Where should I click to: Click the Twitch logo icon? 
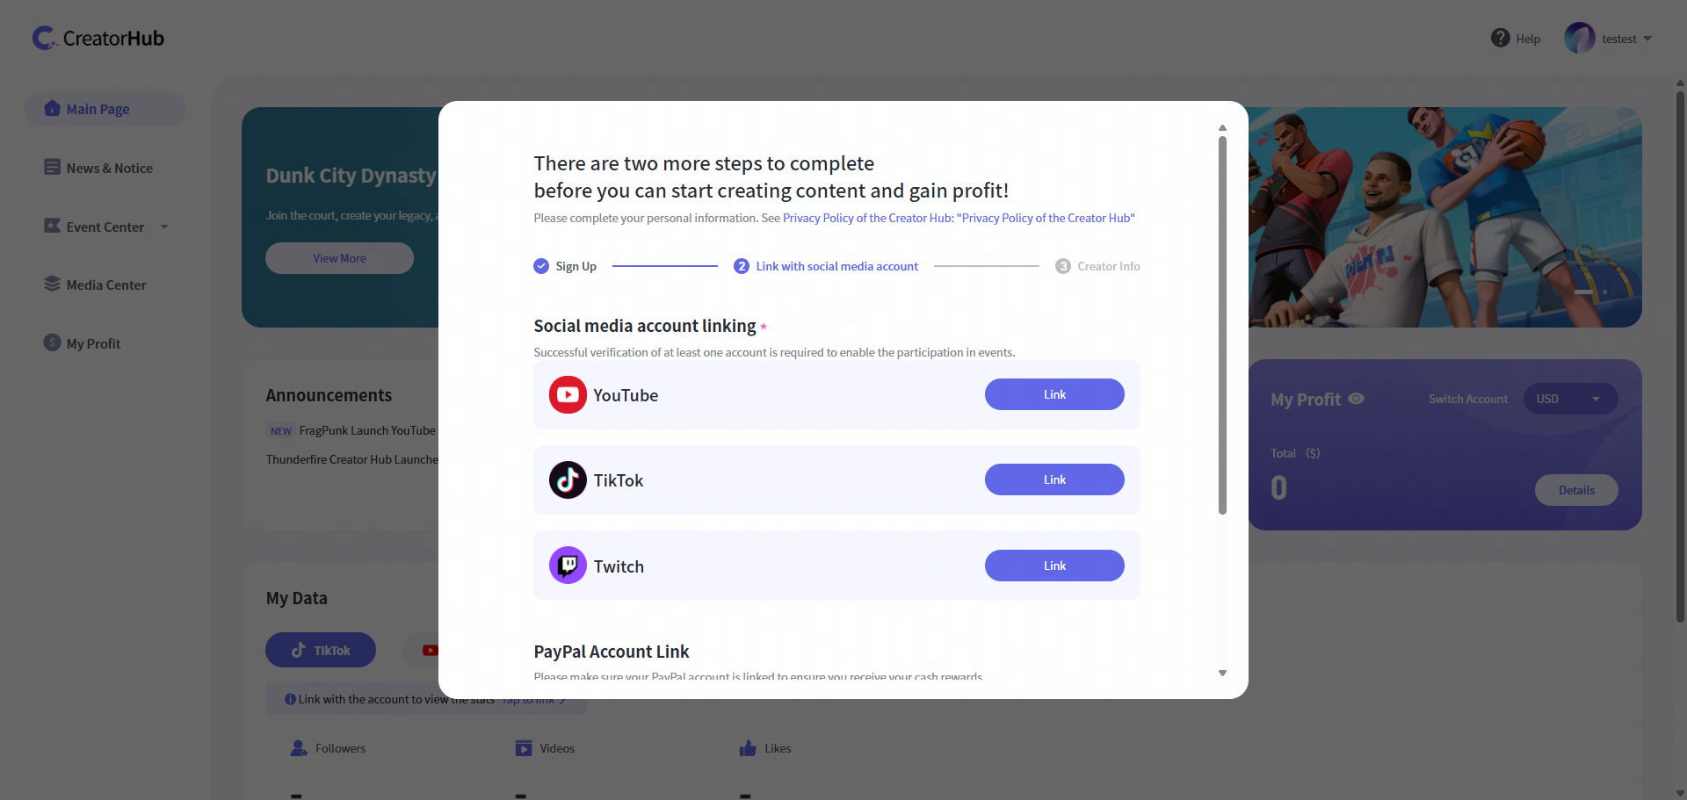pyautogui.click(x=568, y=566)
